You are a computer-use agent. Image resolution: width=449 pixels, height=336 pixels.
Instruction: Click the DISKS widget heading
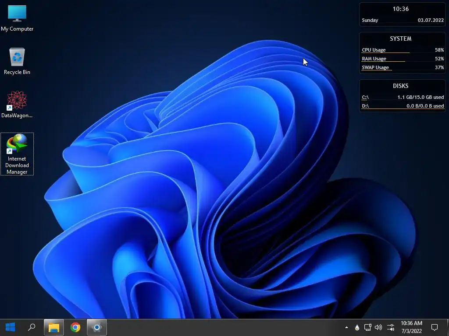(401, 86)
